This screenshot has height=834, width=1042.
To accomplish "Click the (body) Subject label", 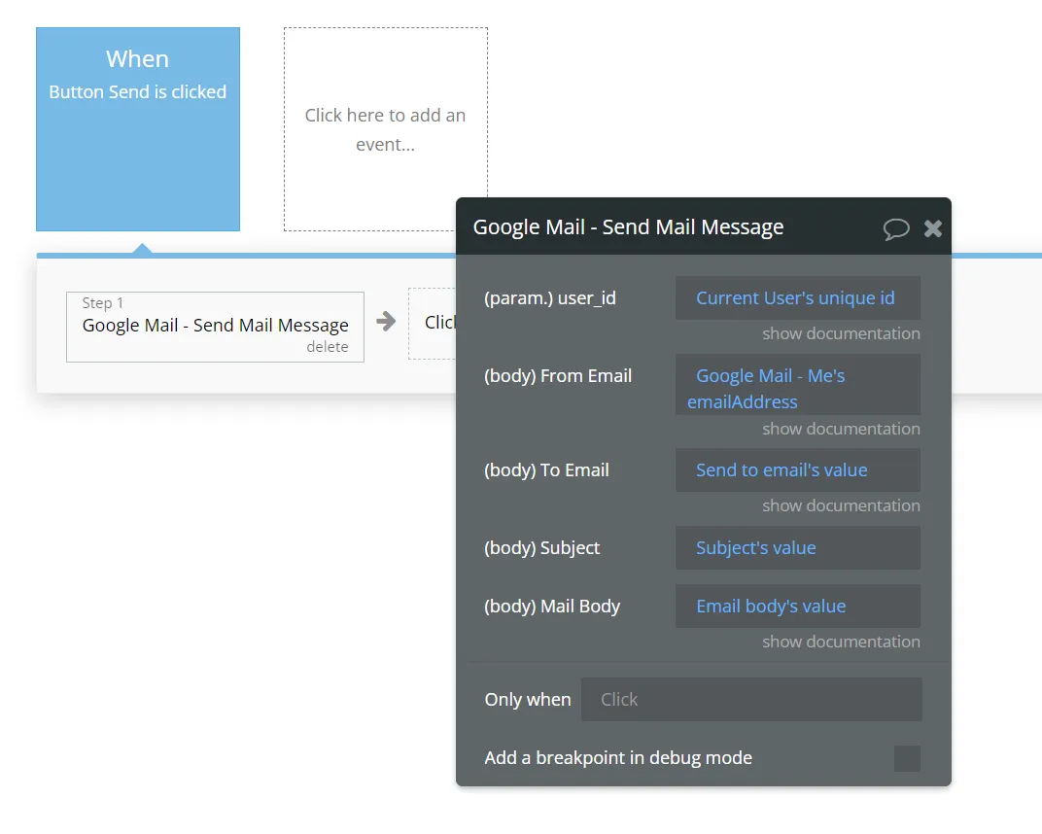I will (x=541, y=547).
